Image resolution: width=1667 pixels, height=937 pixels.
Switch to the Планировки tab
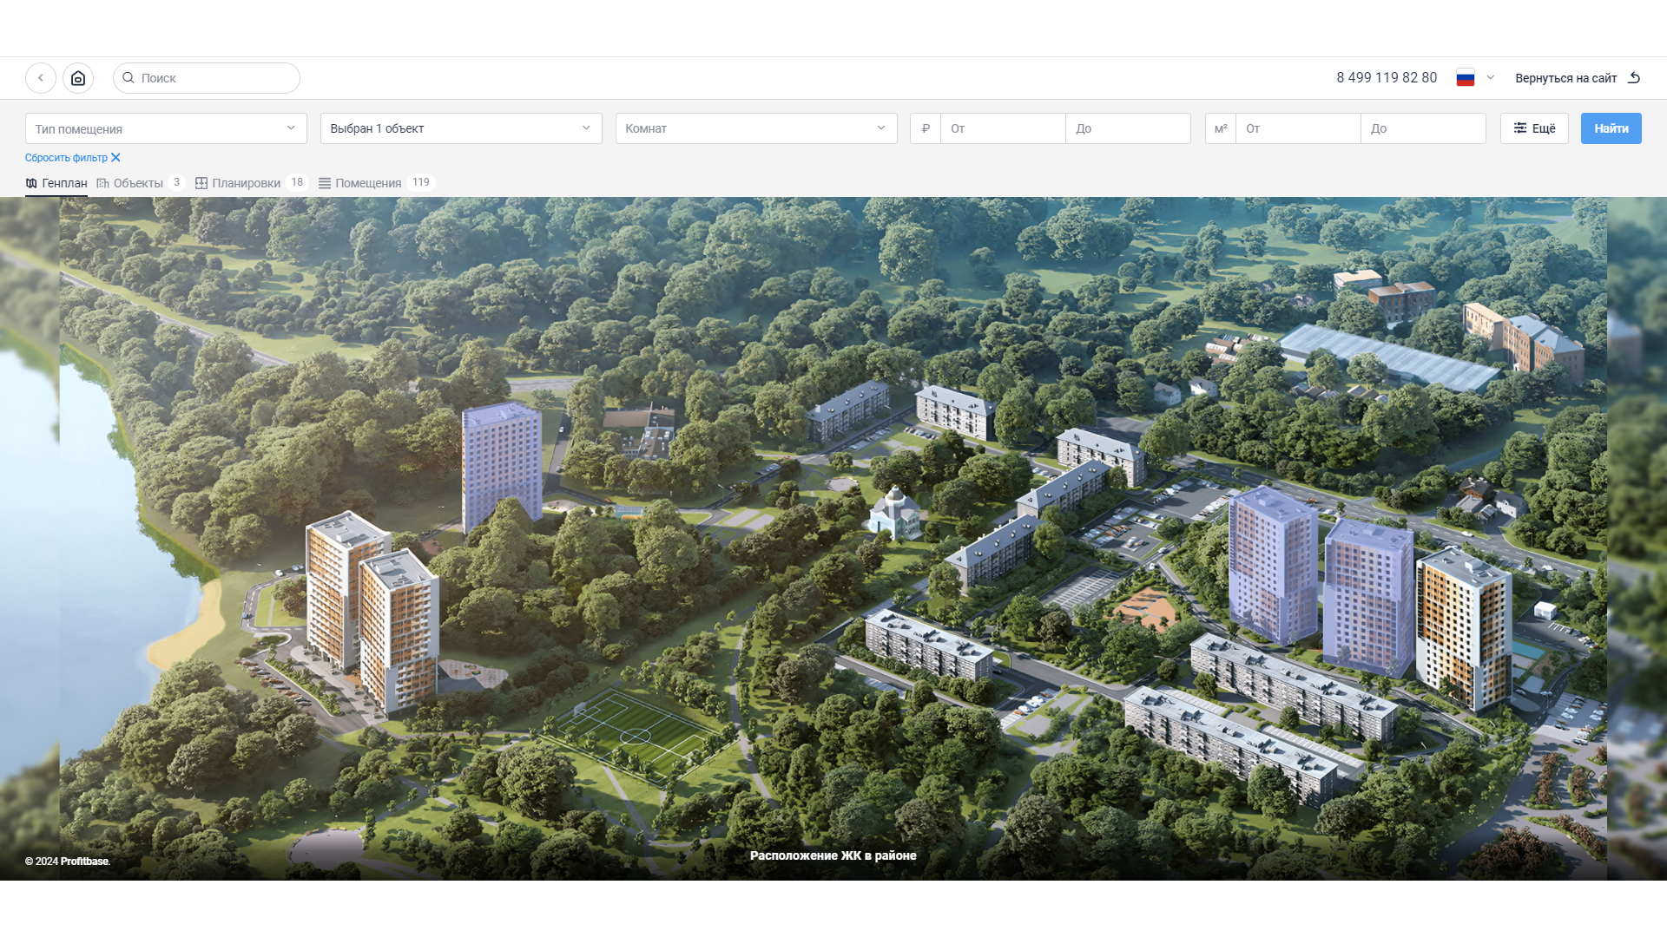point(251,183)
